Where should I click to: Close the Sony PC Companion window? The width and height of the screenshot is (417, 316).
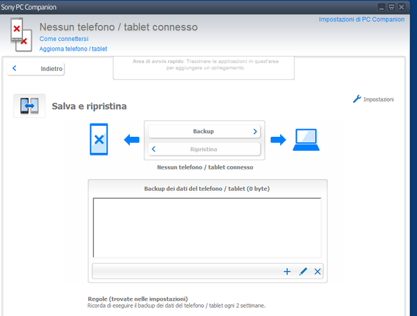[x=402, y=7]
